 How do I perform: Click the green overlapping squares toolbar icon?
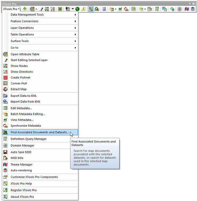134,9
